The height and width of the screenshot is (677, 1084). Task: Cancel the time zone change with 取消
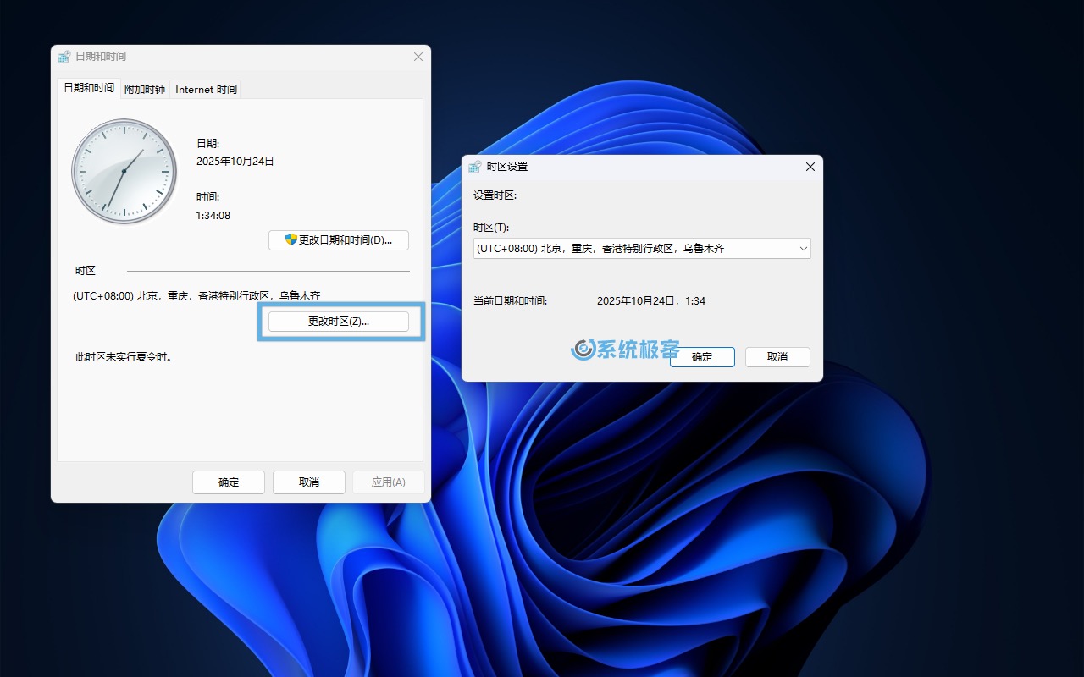pyautogui.click(x=777, y=357)
